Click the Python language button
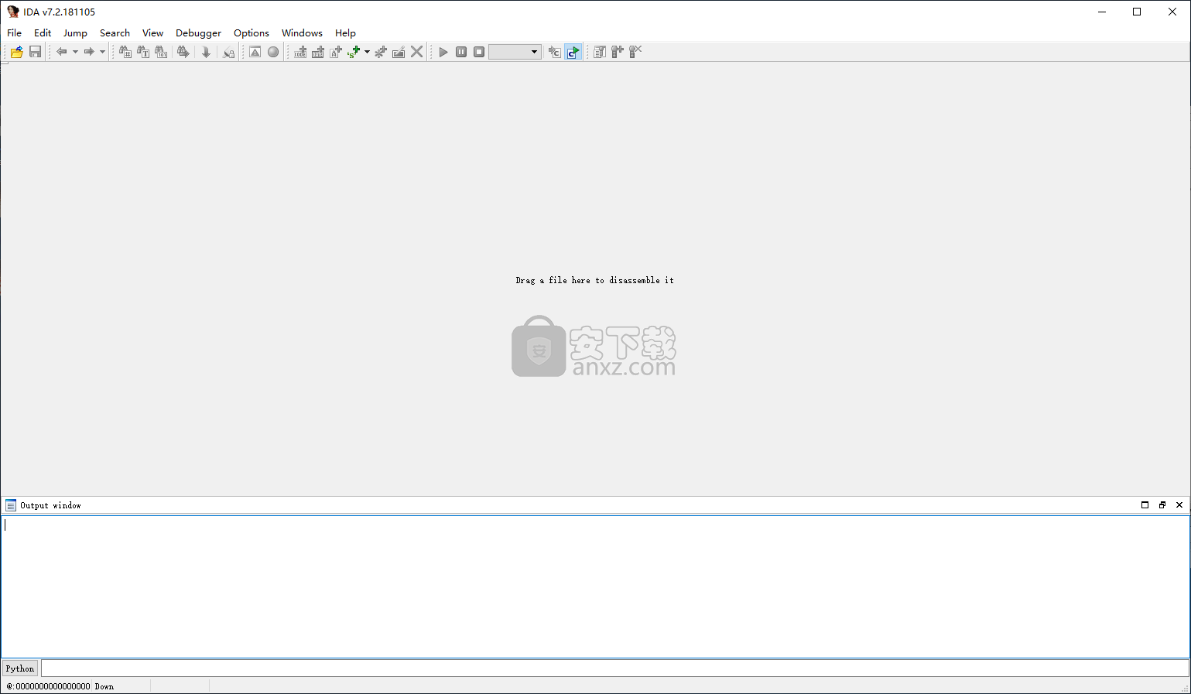The width and height of the screenshot is (1191, 694). point(20,668)
